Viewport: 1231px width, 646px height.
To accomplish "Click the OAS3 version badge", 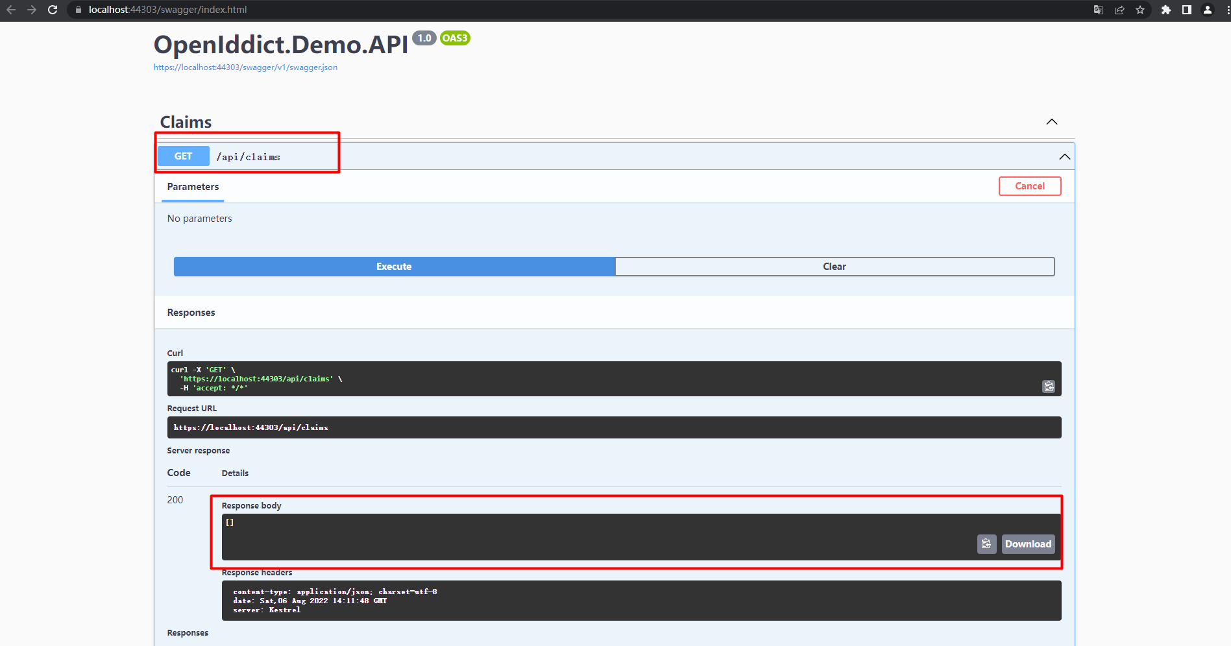I will click(455, 38).
